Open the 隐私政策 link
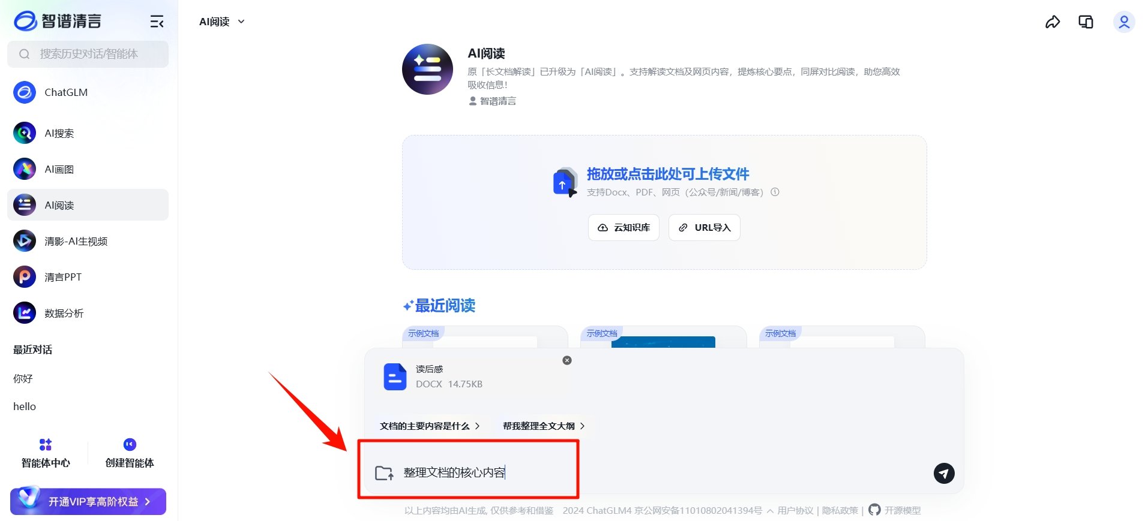The width and height of the screenshot is (1145, 521). click(x=840, y=511)
